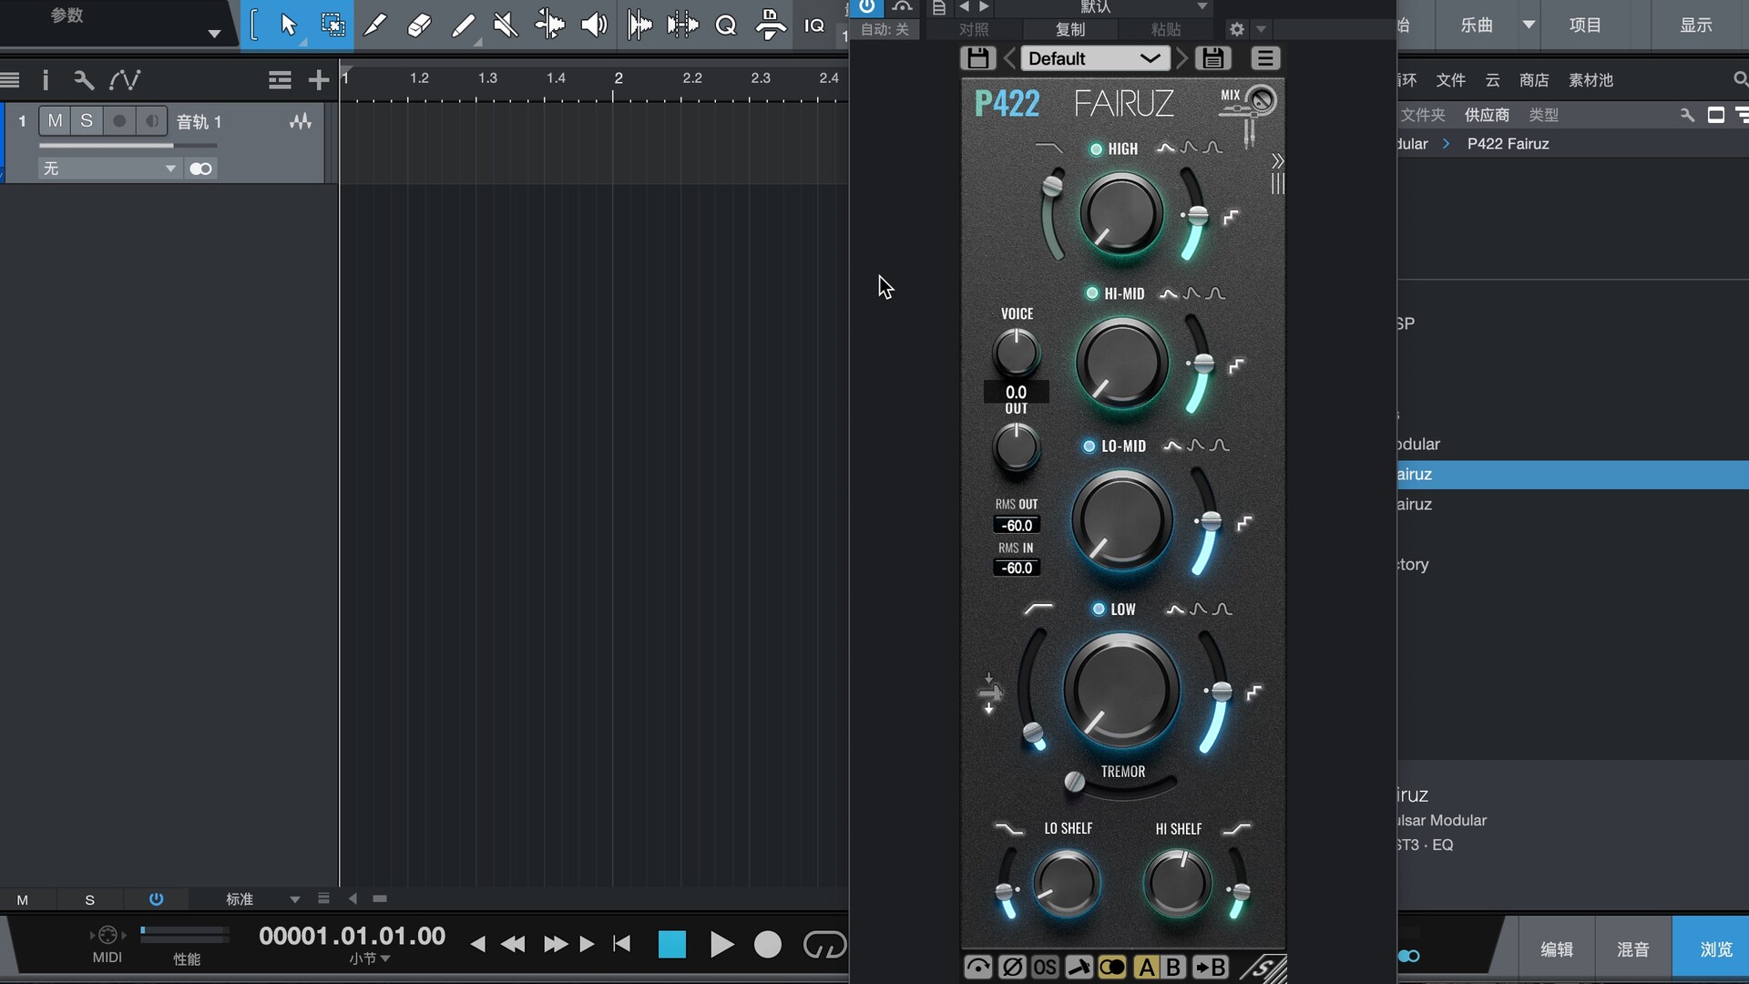Select A state in A/B compare
This screenshot has width=1749, height=984.
(x=1146, y=967)
